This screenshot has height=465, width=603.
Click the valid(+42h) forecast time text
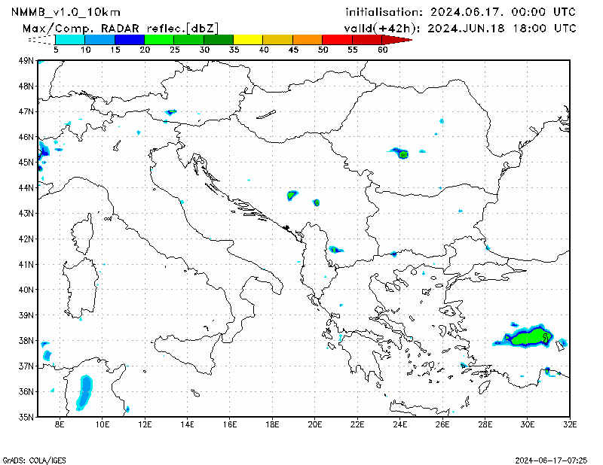tap(460, 28)
